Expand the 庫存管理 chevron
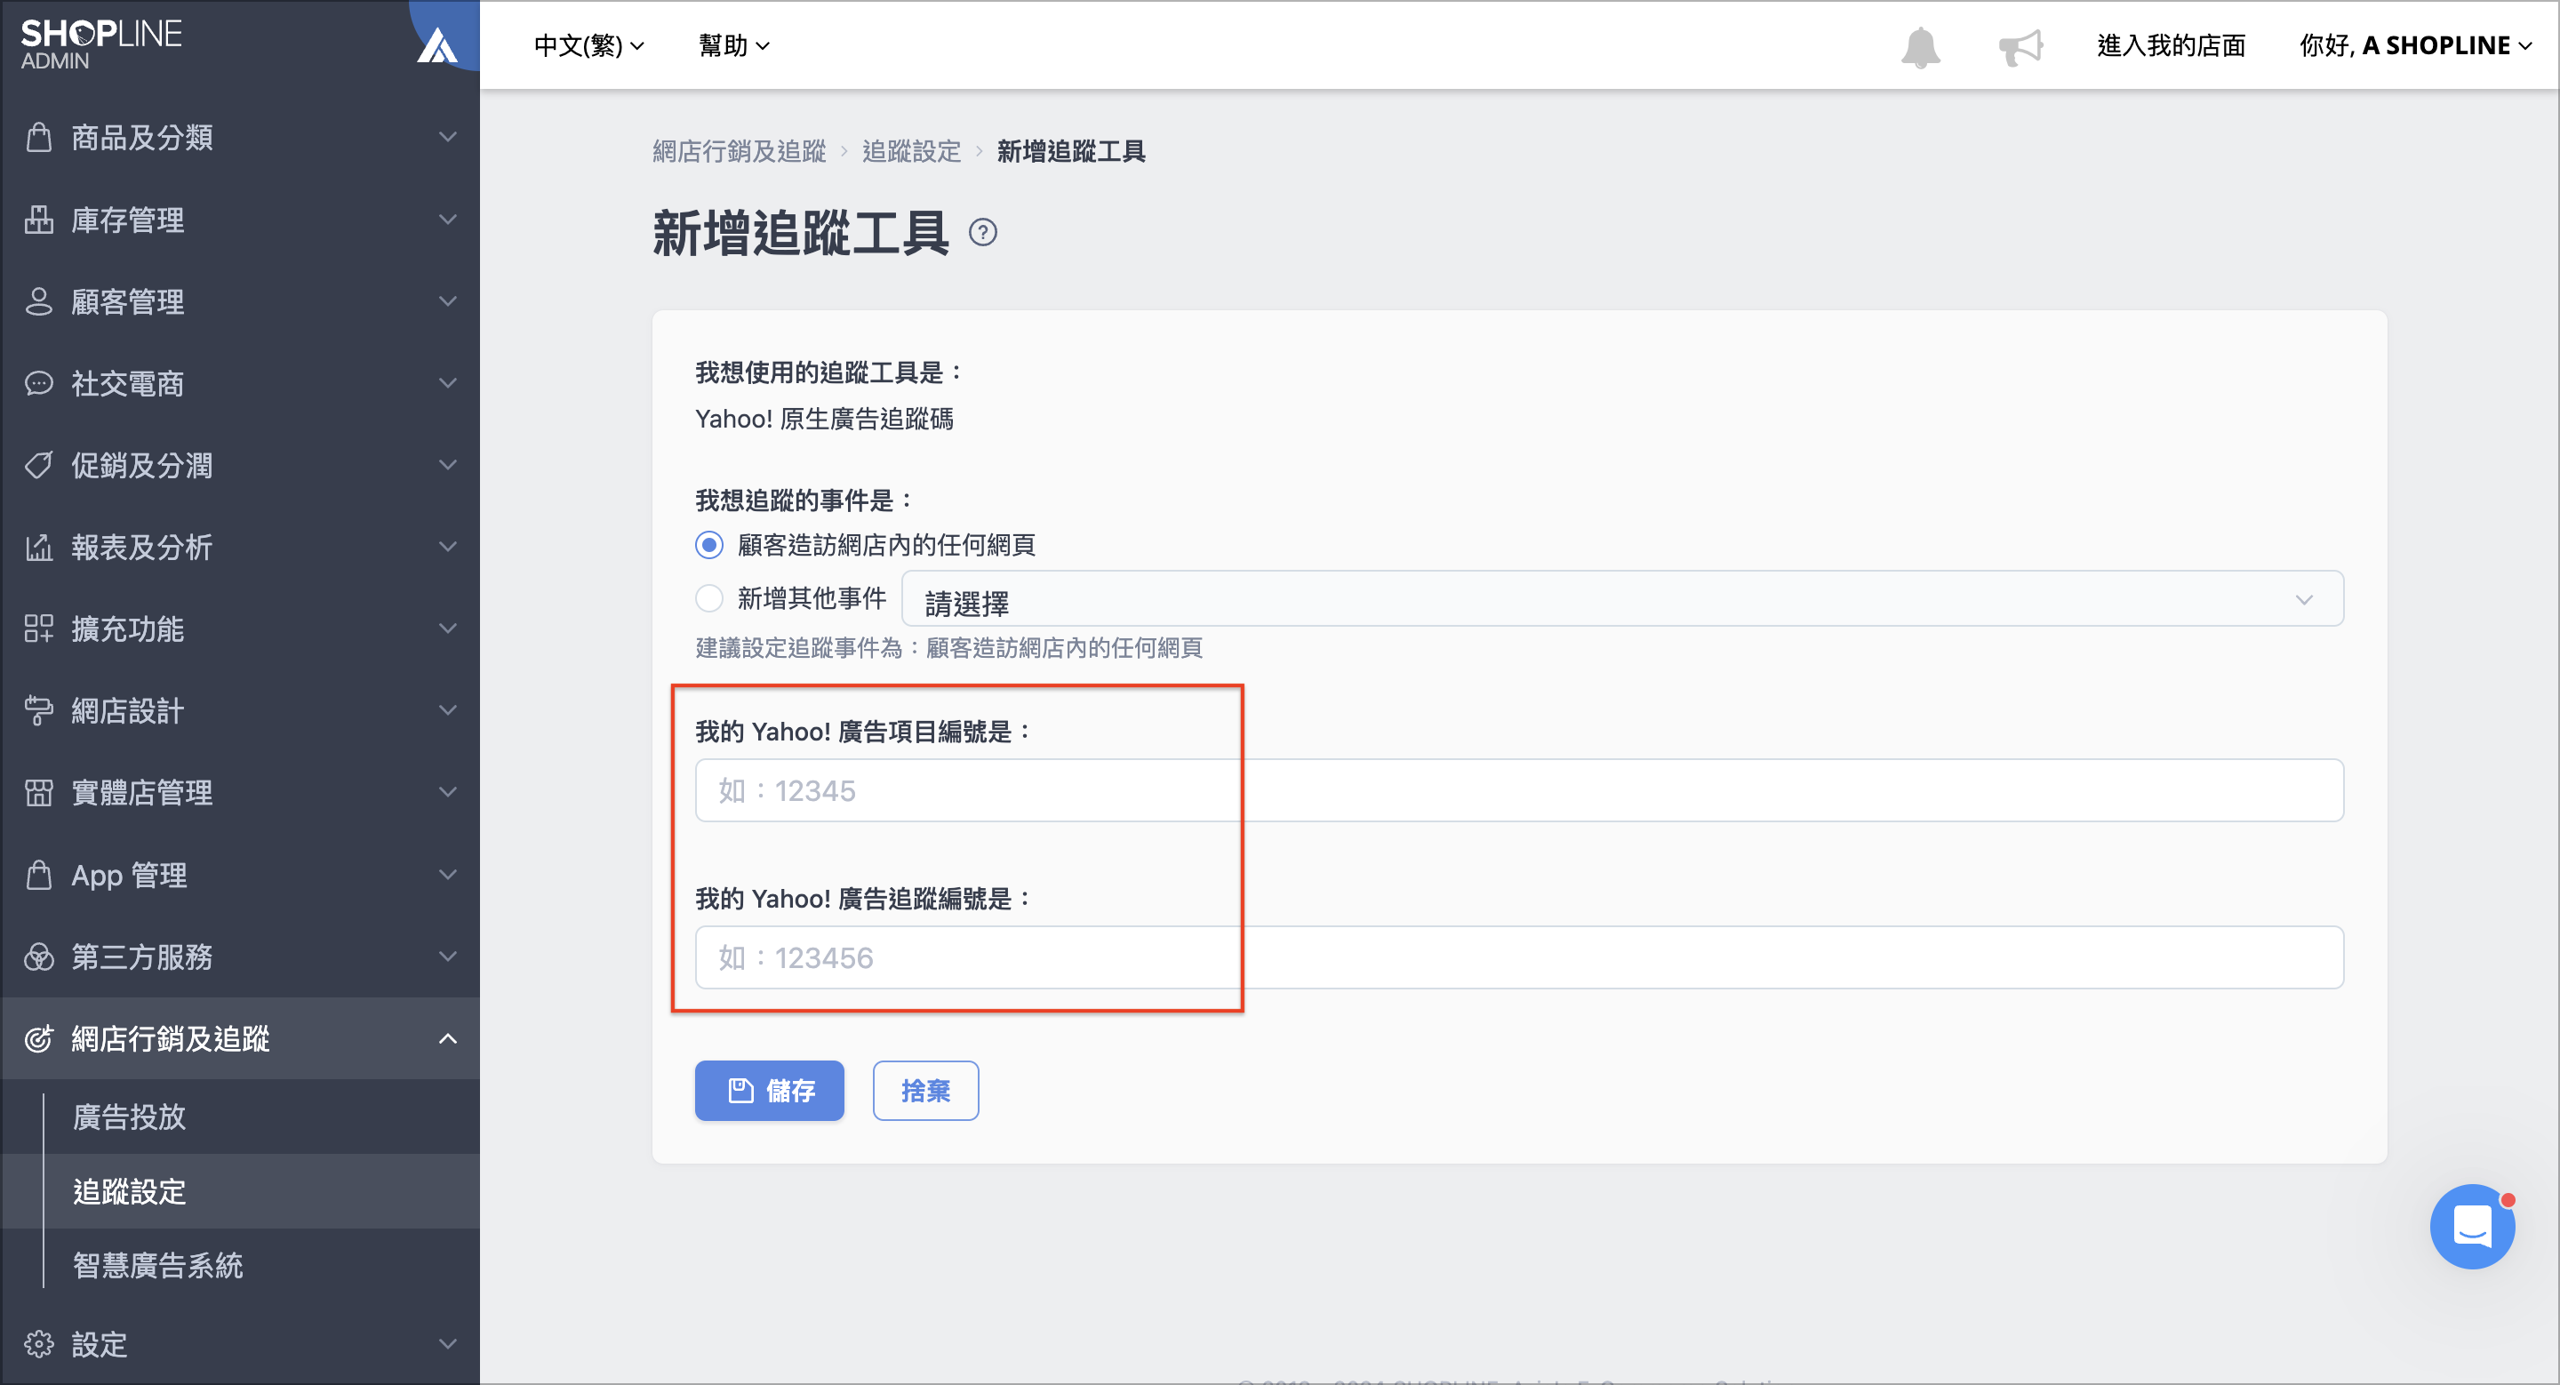The height and width of the screenshot is (1385, 2560). click(x=448, y=220)
